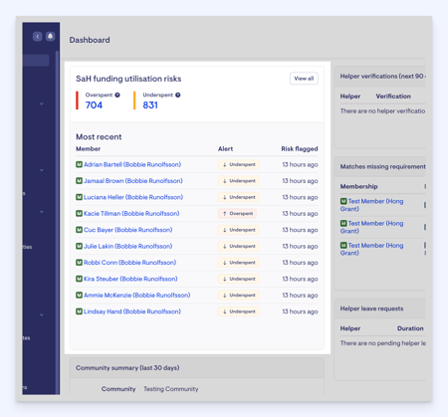The width and height of the screenshot is (448, 417).
Task: Click member icon beside Robbi Conn
Action: tap(79, 262)
